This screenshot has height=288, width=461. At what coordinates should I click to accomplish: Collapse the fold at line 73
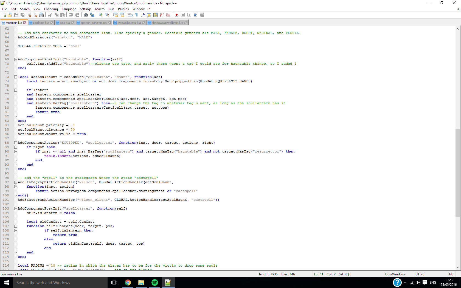(x=16, y=77)
